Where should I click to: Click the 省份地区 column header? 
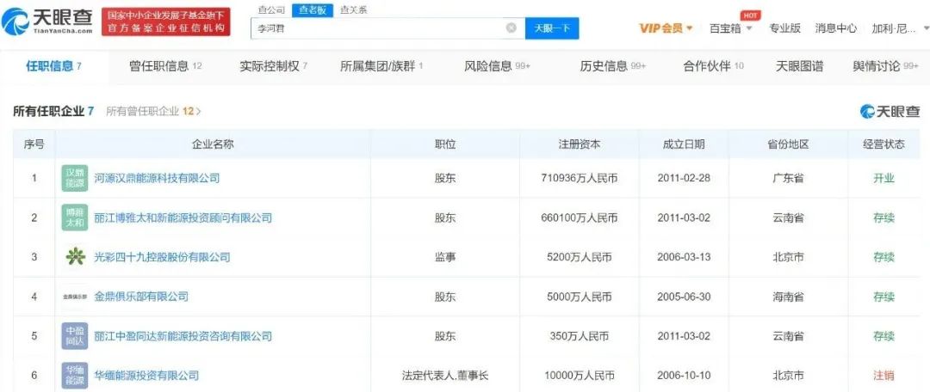pos(788,144)
